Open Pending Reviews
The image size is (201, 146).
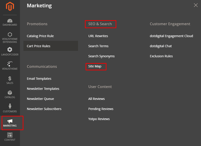tap(101, 109)
